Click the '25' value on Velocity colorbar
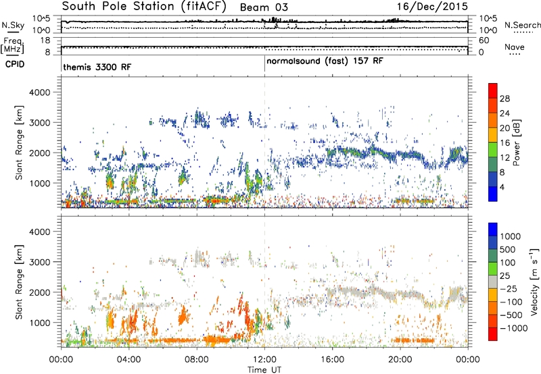541x374 pixels. [x=504, y=276]
